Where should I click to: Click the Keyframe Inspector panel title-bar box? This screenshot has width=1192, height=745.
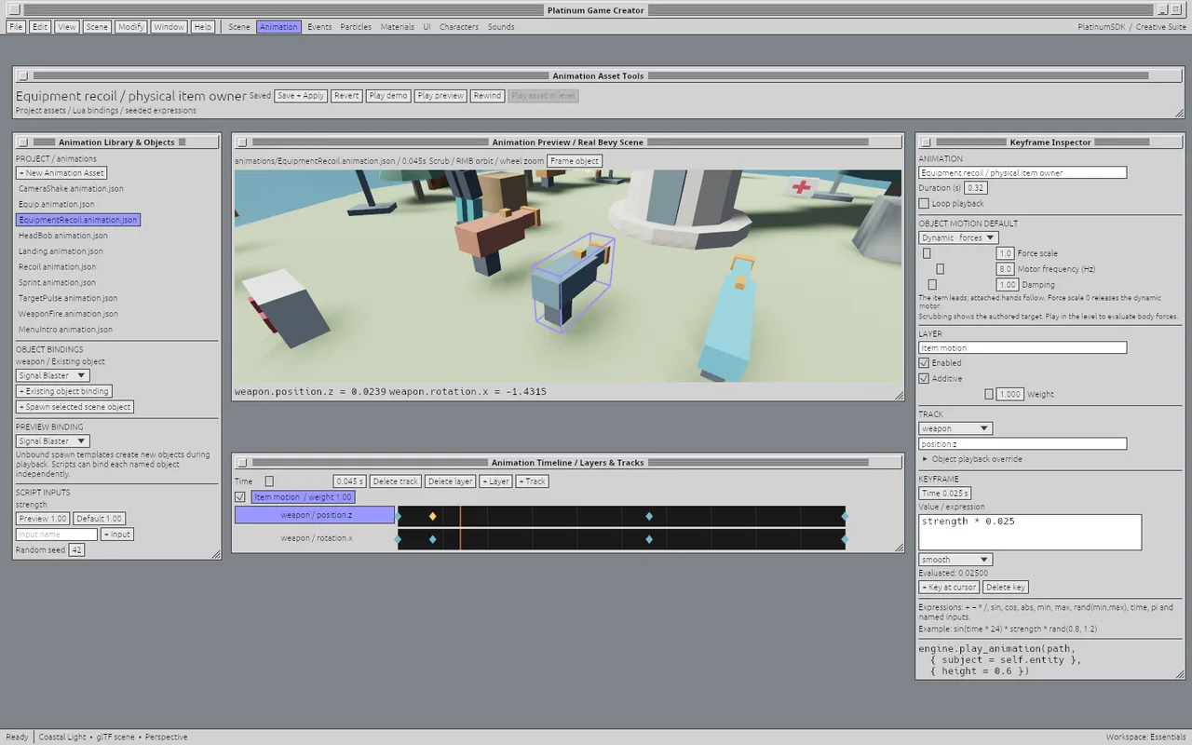[926, 142]
